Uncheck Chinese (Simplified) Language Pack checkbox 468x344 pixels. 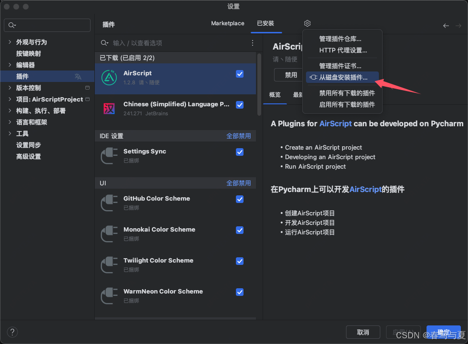[240, 105]
